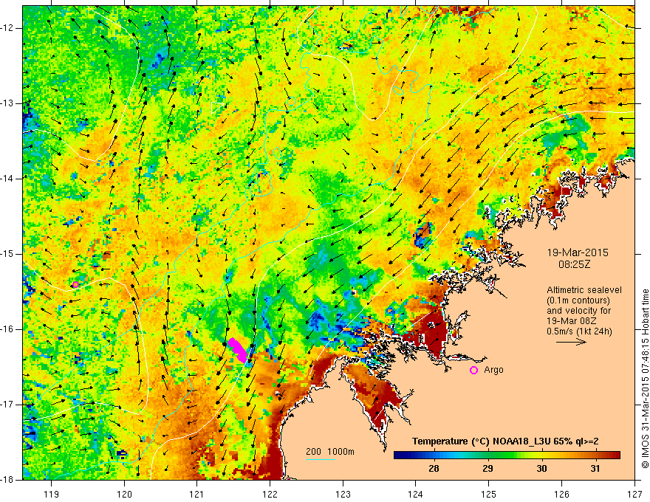Click '(0.1m contours)' text
Image resolution: width=650 pixels, height=502 pixels.
(x=578, y=300)
